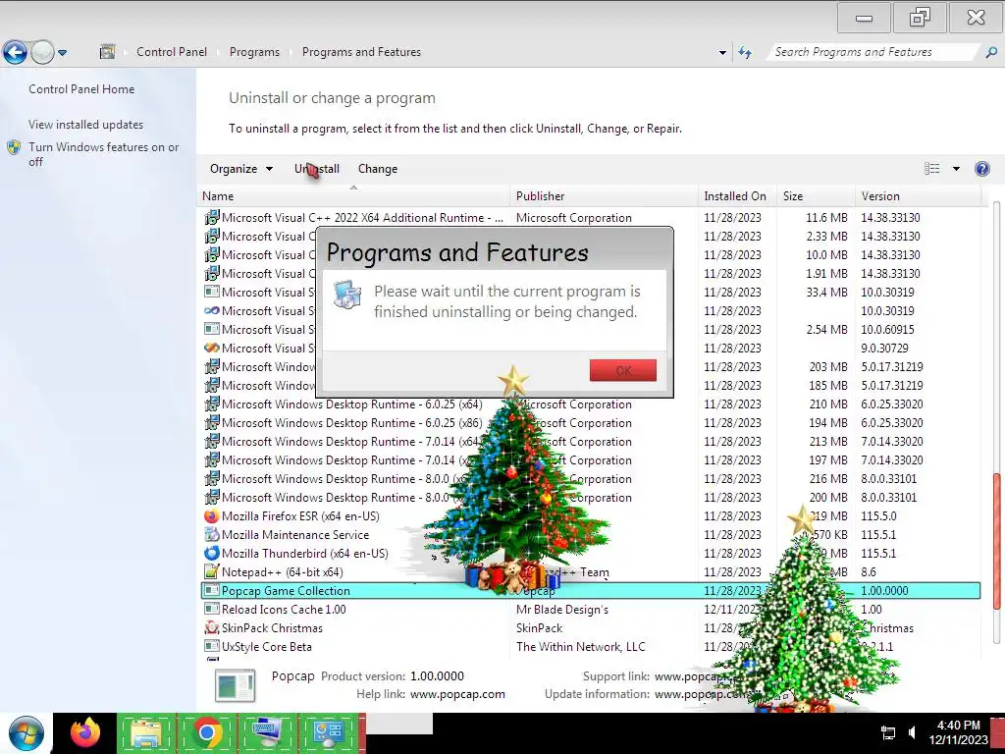Click the Programs and Features breadcrumb
Image resolution: width=1005 pixels, height=754 pixels.
point(361,52)
